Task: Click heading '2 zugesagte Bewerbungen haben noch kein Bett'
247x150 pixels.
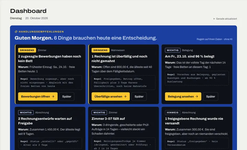Action: (x=49, y=59)
